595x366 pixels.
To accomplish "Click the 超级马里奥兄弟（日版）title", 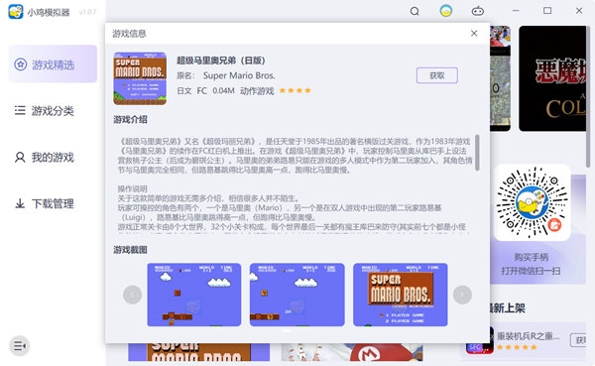I will pos(220,61).
